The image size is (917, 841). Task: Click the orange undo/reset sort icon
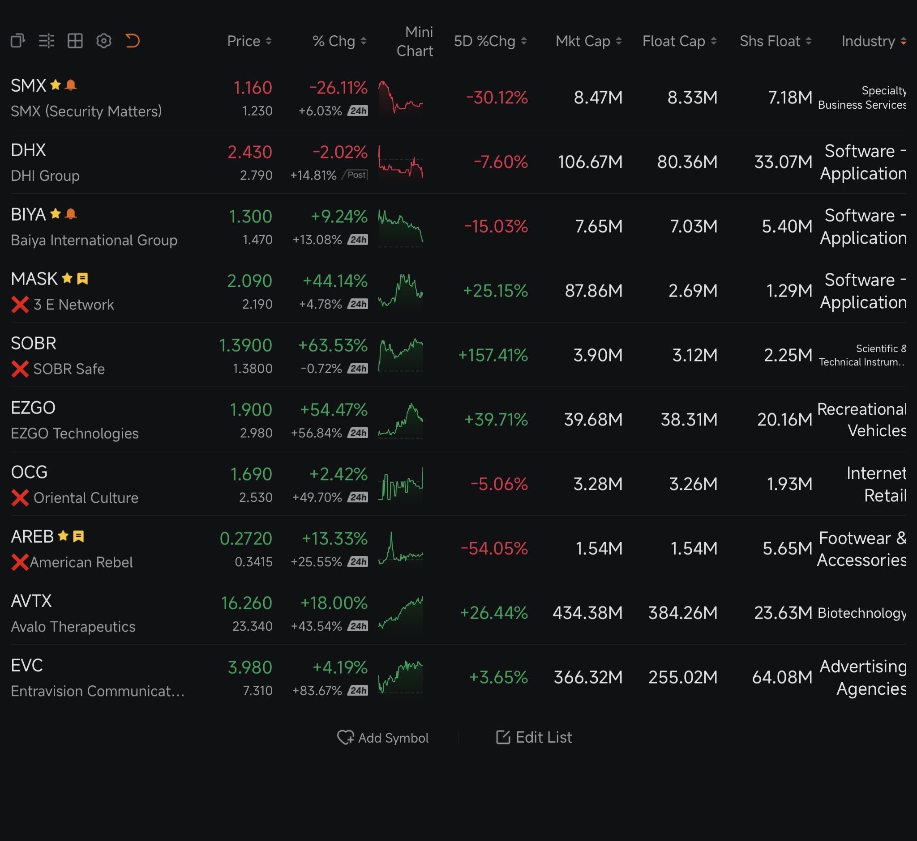pyautogui.click(x=133, y=41)
